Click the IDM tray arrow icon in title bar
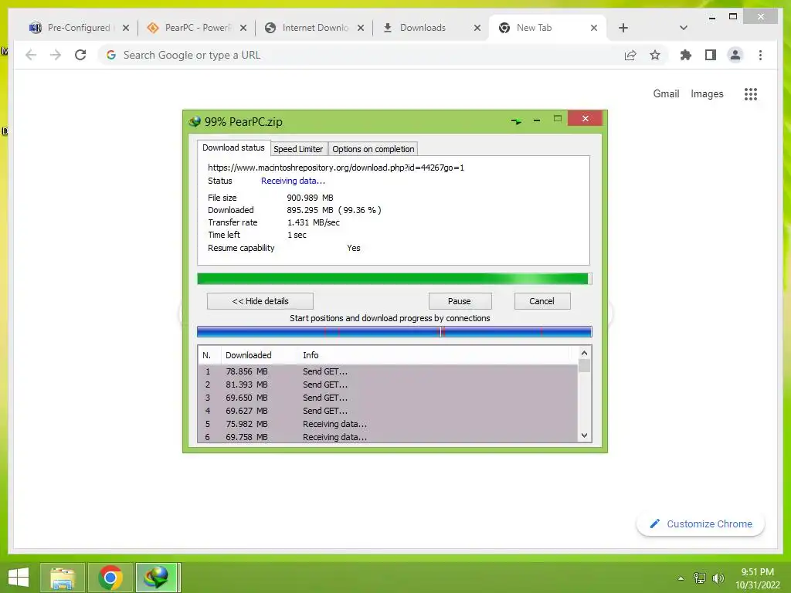Screen dimensions: 791x593 [x=516, y=121]
